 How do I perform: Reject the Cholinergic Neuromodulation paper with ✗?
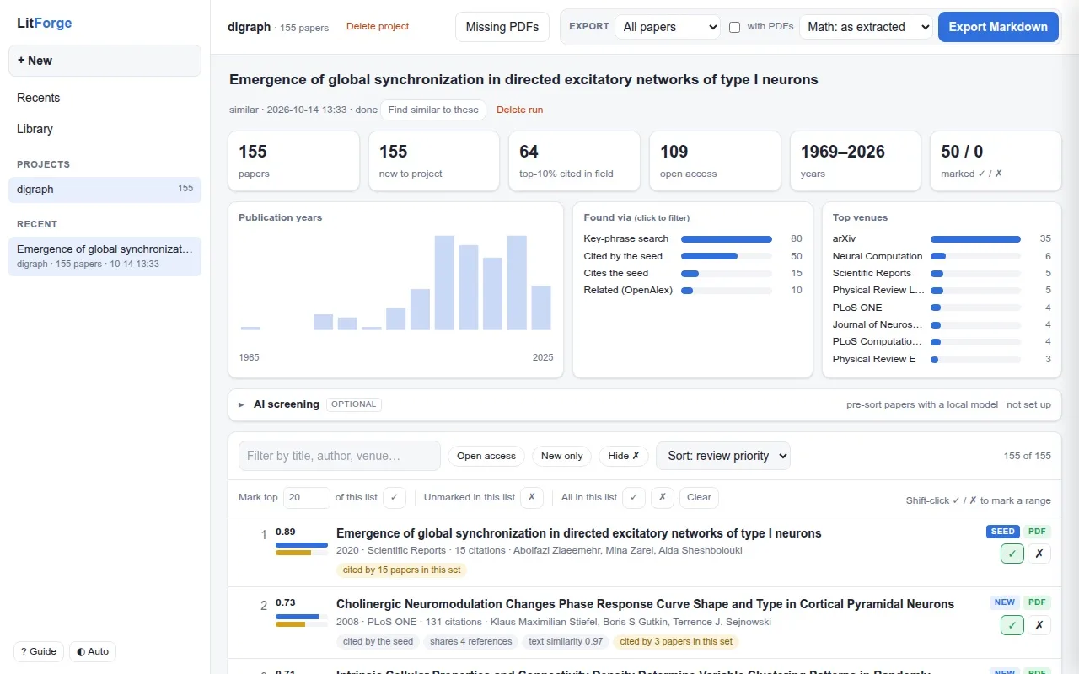pos(1039,625)
